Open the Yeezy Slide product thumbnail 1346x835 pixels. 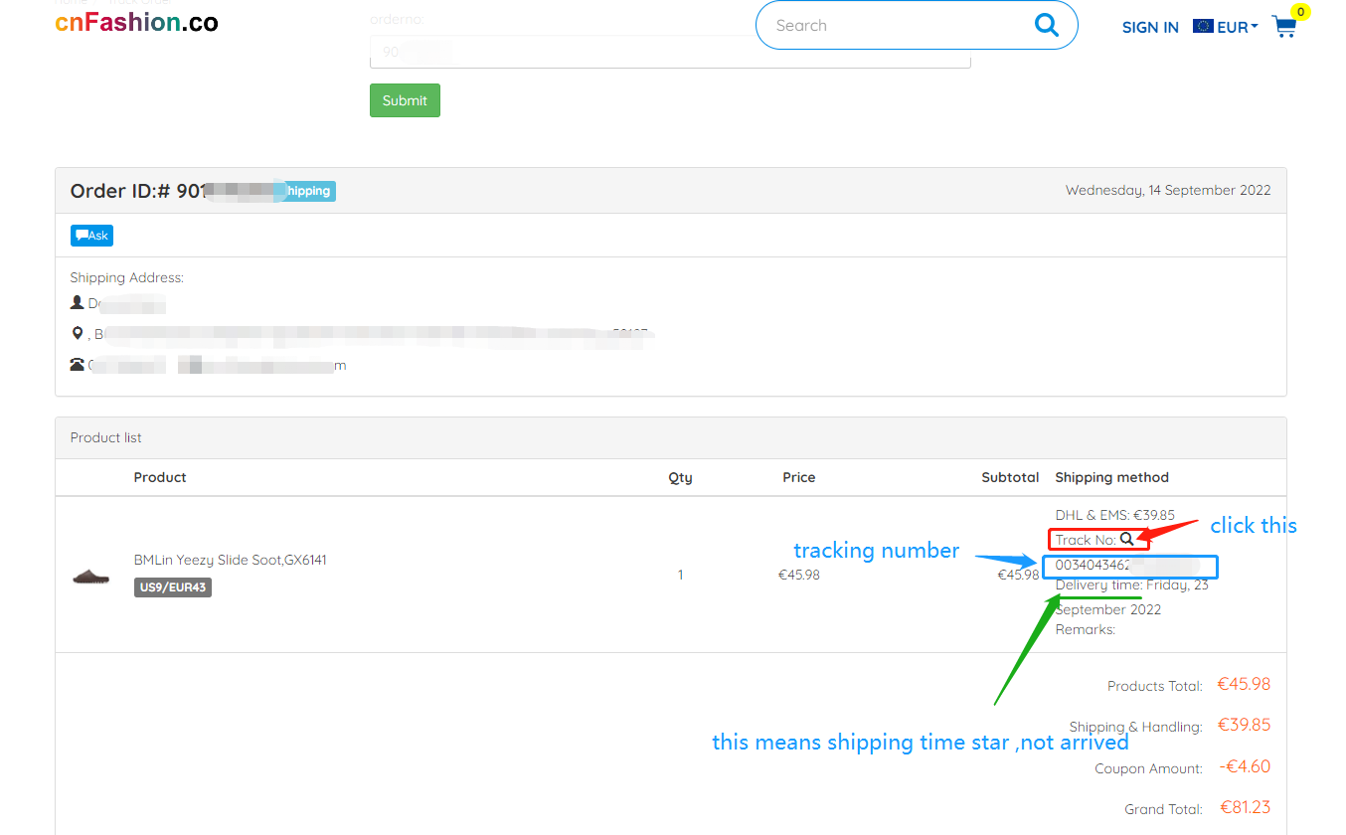[91, 576]
